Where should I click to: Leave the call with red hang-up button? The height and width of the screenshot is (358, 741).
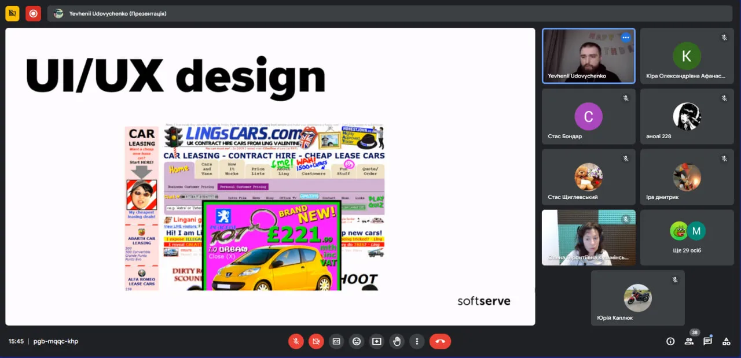coord(440,341)
